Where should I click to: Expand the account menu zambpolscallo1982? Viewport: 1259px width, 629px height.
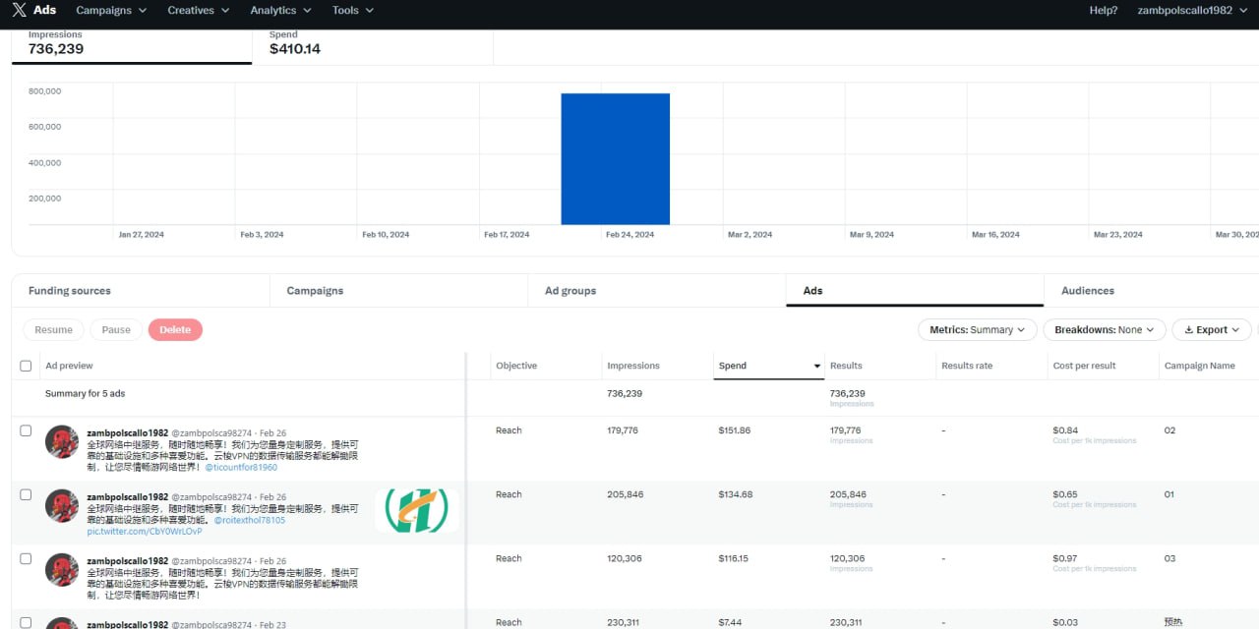click(1191, 11)
